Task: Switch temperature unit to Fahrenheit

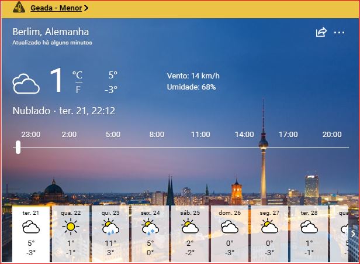Action: [x=78, y=90]
